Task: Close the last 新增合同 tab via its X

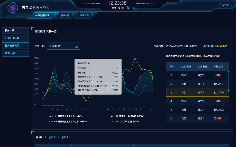Action: 93,14
